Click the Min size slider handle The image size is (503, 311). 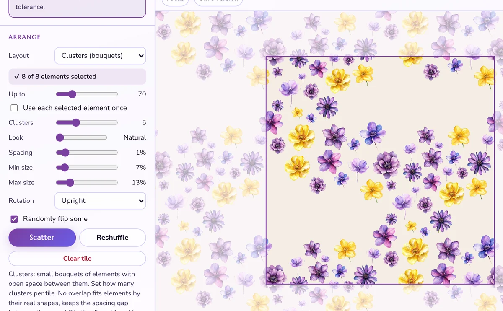[65, 168]
